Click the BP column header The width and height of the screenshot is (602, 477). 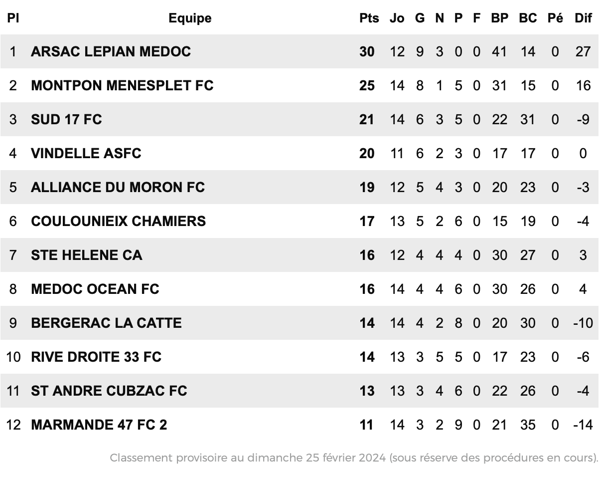pyautogui.click(x=500, y=18)
